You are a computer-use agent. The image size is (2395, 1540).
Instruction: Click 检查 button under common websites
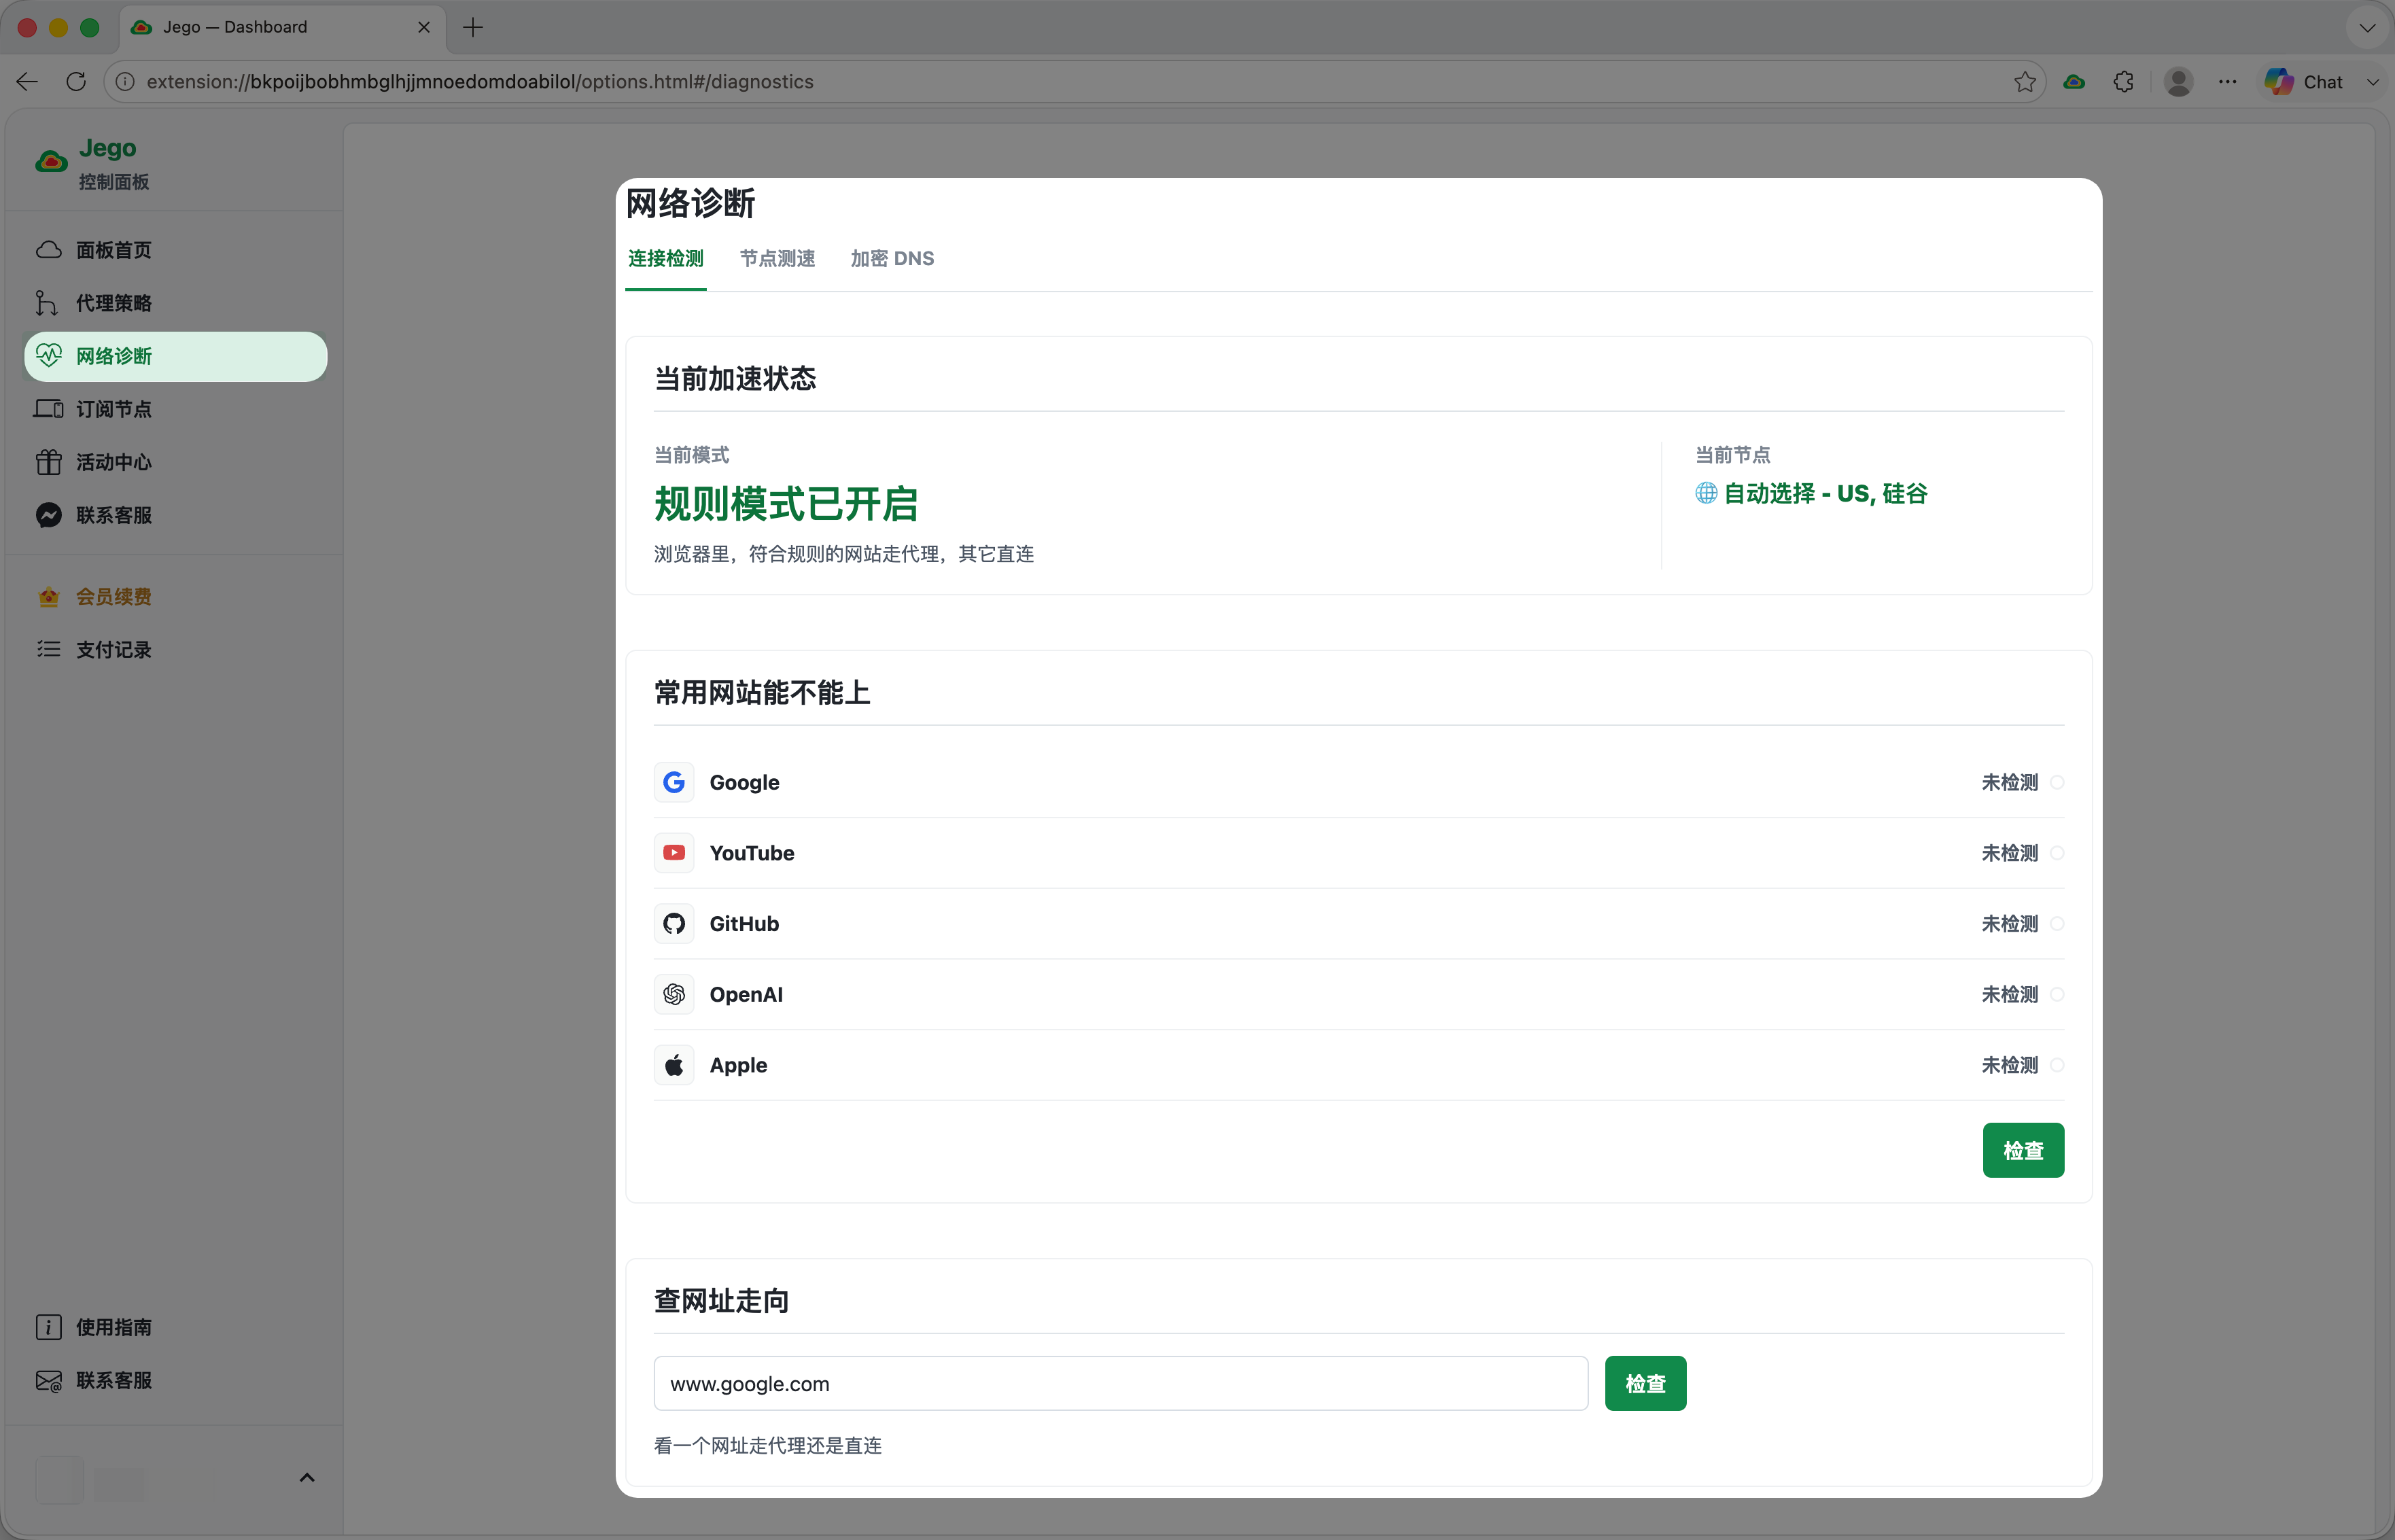[x=2023, y=1151]
